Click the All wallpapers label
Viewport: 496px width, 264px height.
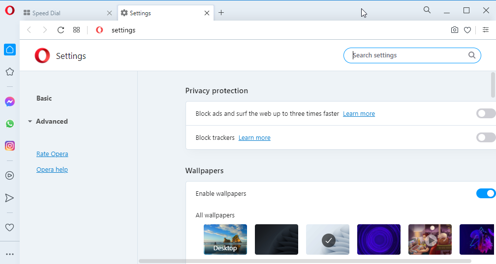click(215, 215)
